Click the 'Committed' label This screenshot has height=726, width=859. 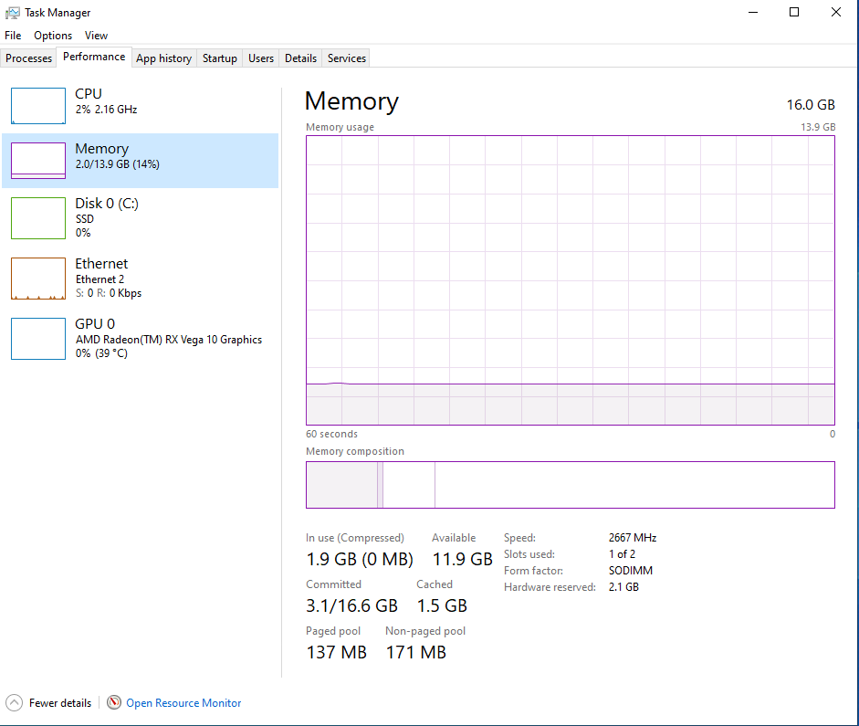click(333, 584)
